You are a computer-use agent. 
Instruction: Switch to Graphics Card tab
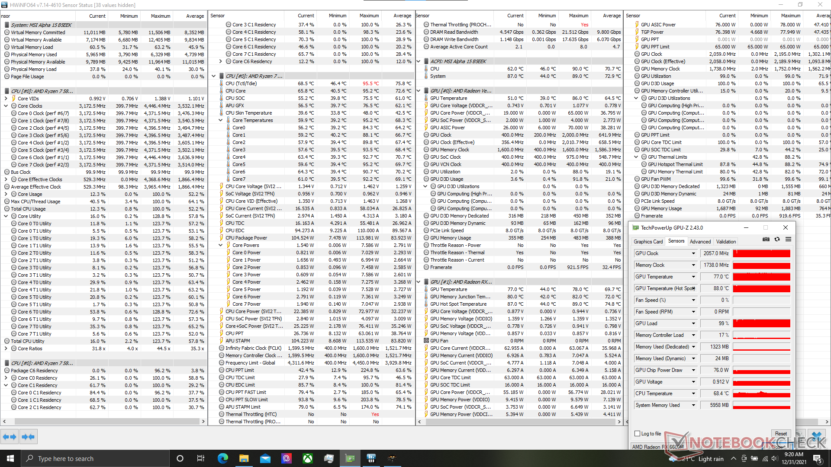(x=648, y=242)
